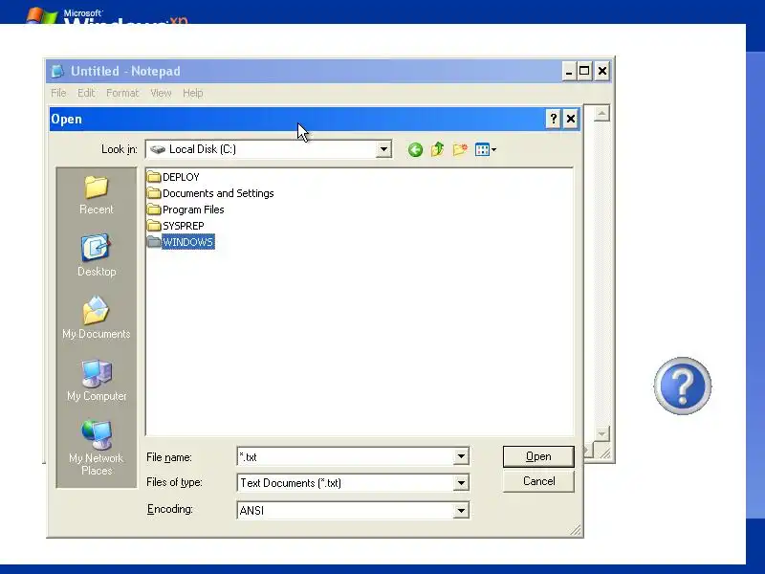
Task: Open the Help menu in Notepad
Action: tap(193, 93)
